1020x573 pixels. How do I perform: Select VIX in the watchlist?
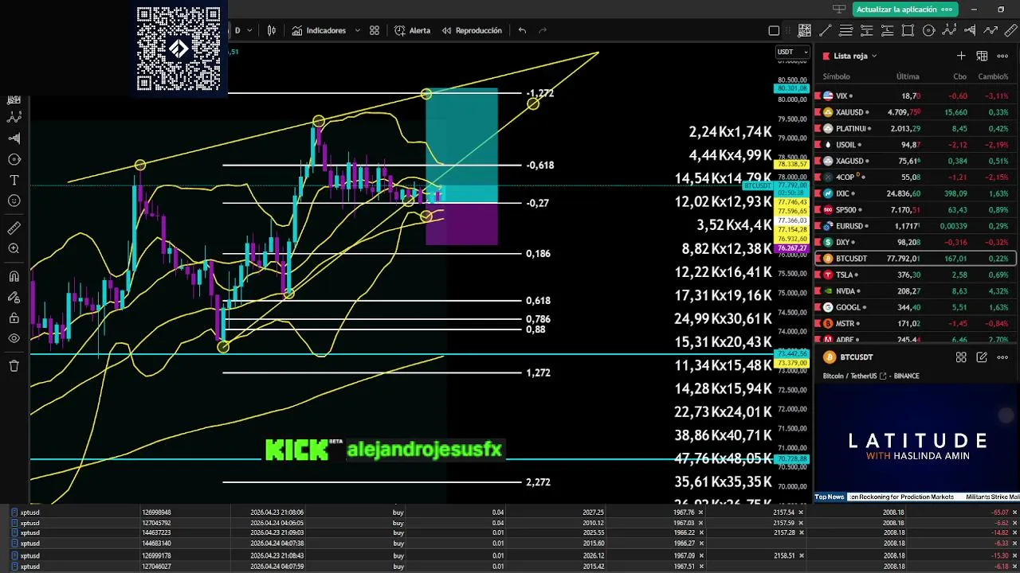915,95
